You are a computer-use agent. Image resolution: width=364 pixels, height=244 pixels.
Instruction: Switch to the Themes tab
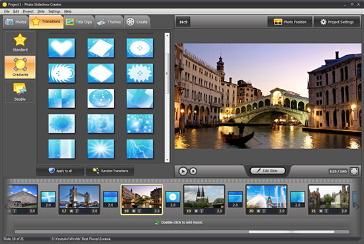109,22
